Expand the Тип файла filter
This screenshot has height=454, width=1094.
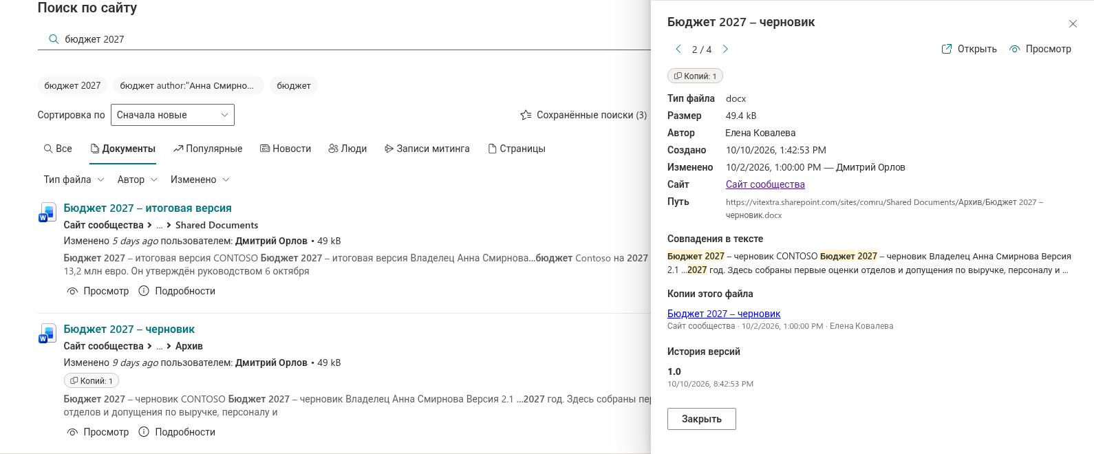74,180
